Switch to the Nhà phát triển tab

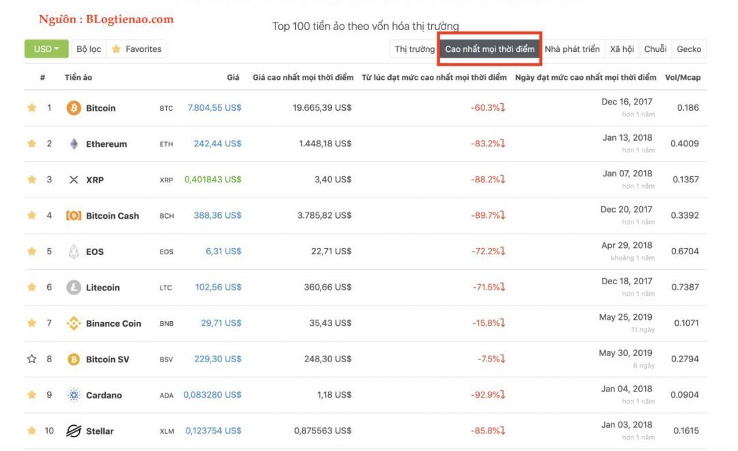click(x=572, y=49)
